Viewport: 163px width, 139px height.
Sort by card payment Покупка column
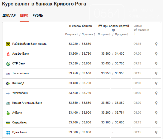[x=104, y=34]
